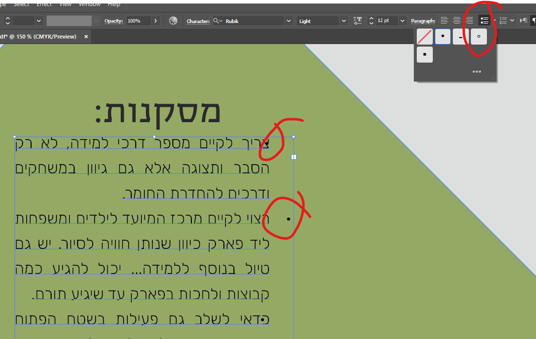Image resolution: width=536 pixels, height=339 pixels.
Task: Choose the None bullet option
Action: [425, 37]
